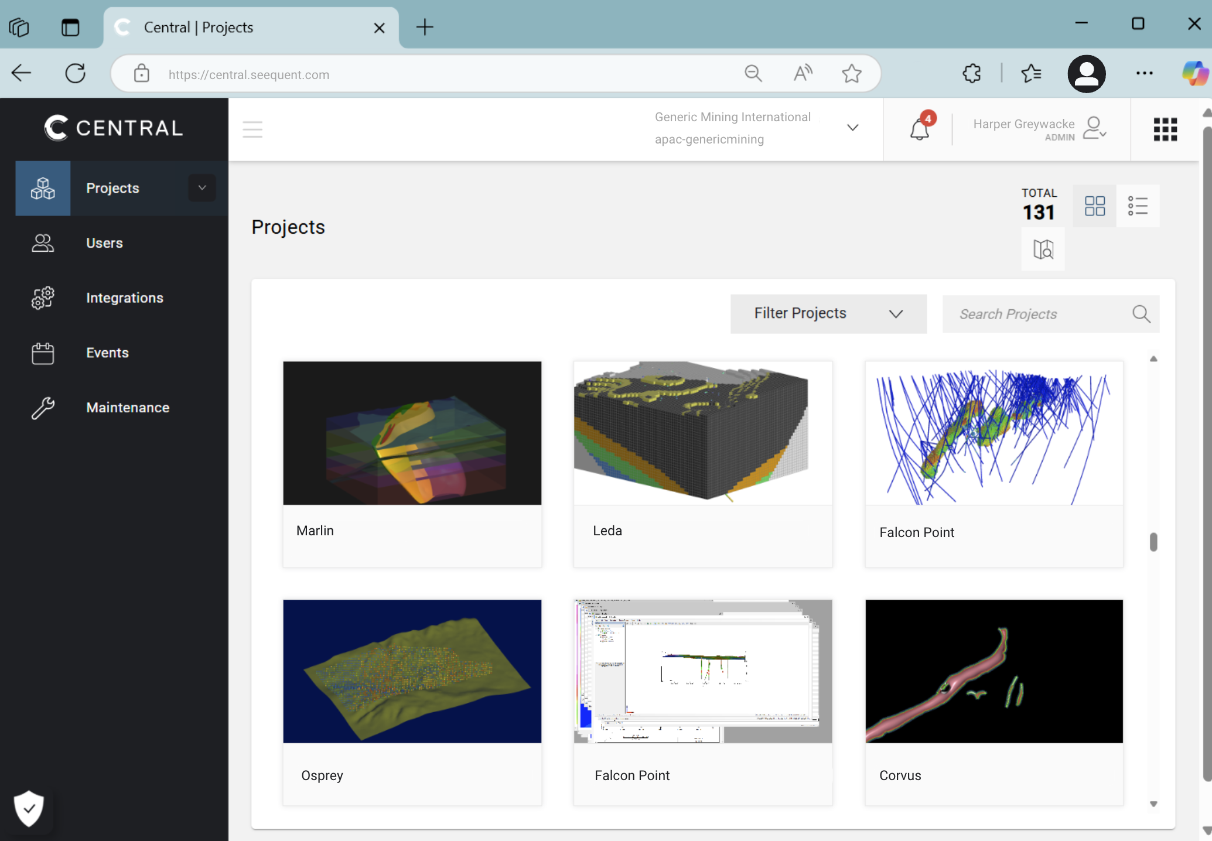Click the Leda project name

(x=607, y=531)
